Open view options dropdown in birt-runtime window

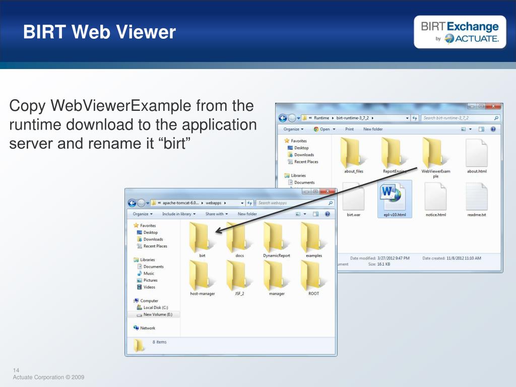click(470, 129)
